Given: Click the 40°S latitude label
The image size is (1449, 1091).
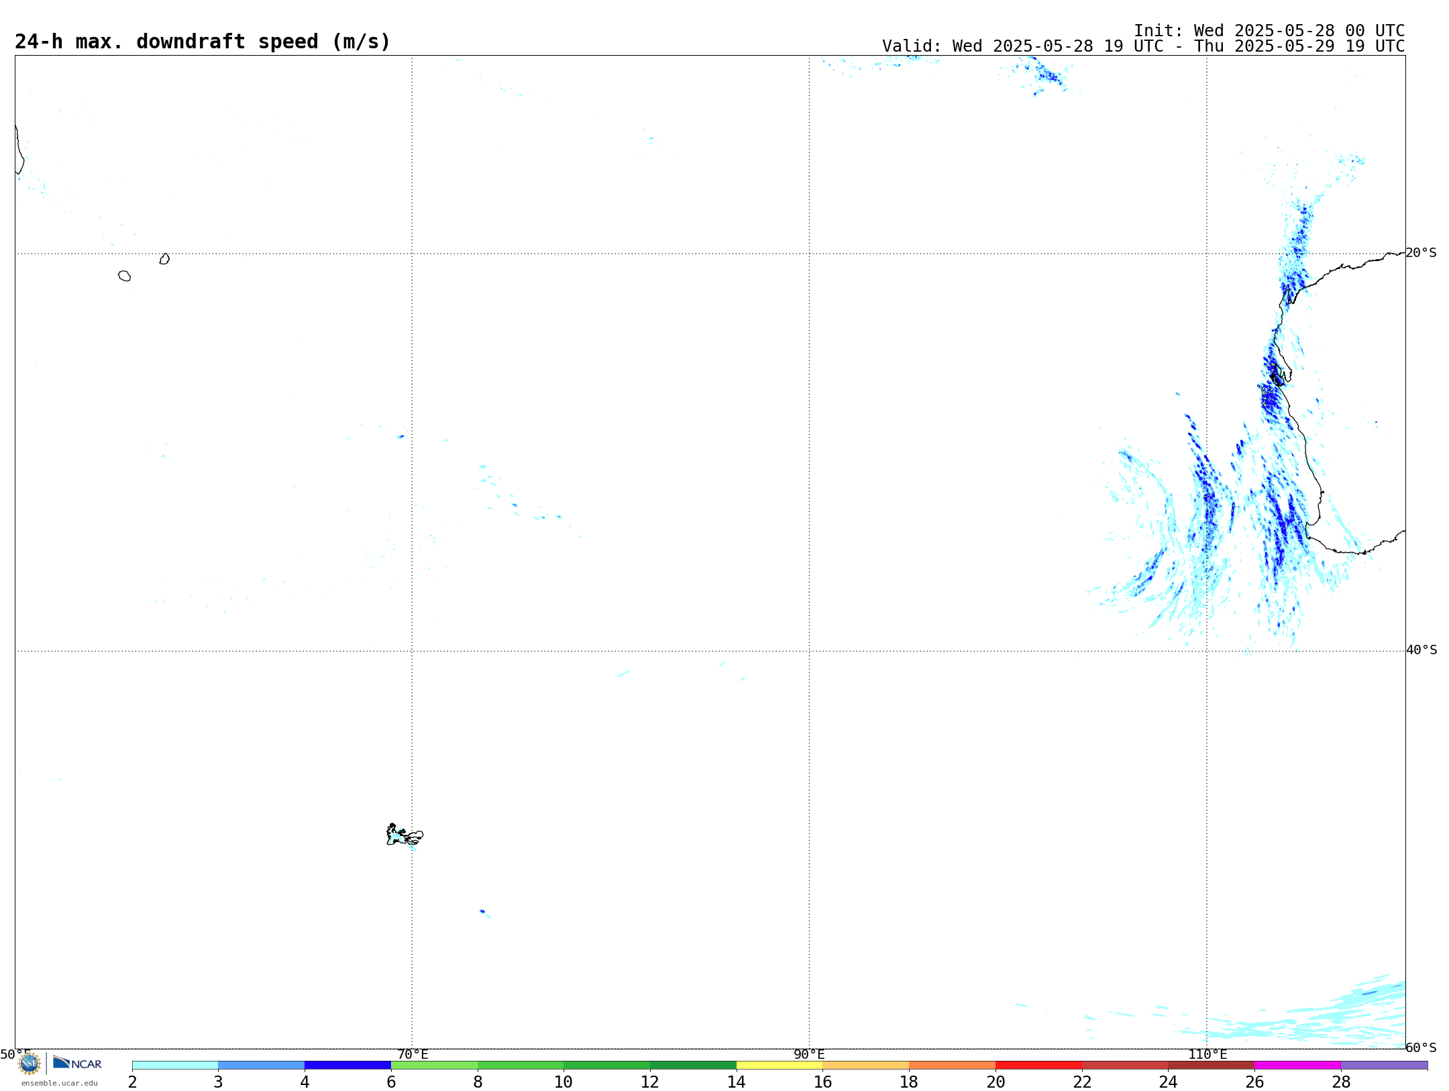Looking at the screenshot, I should point(1421,650).
